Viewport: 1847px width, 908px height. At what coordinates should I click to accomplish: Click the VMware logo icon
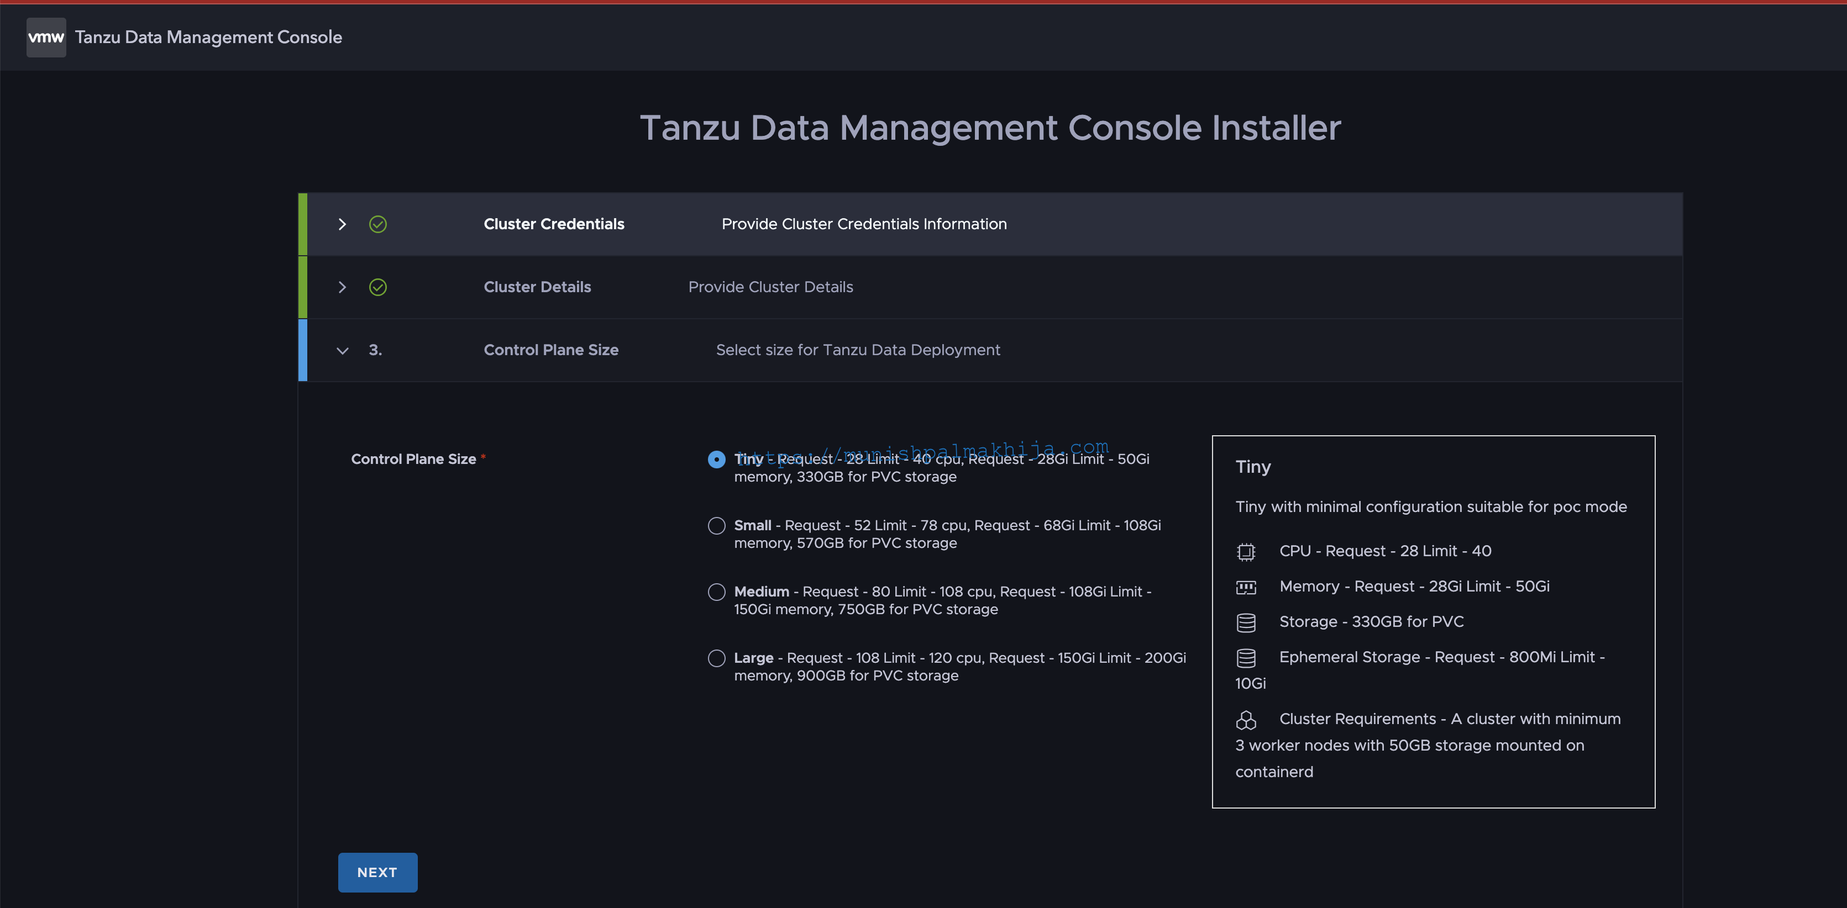coord(46,37)
